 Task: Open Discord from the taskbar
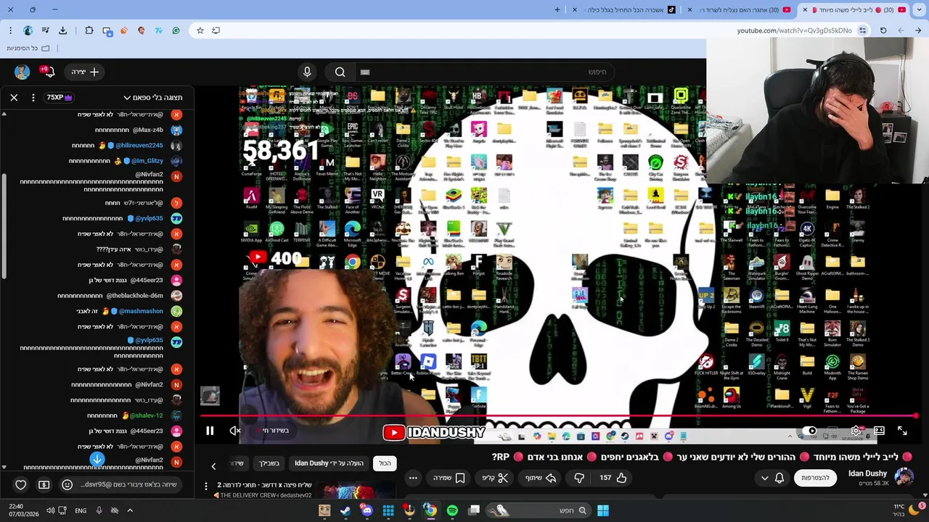(367, 510)
